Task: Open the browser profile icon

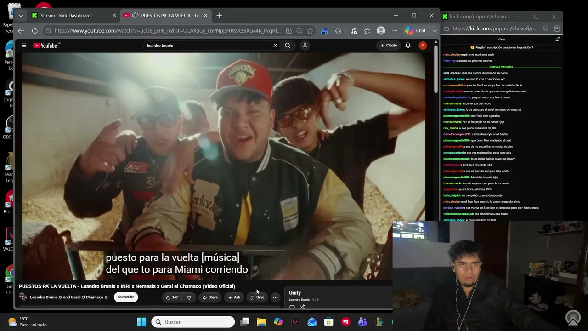Action: (x=381, y=31)
